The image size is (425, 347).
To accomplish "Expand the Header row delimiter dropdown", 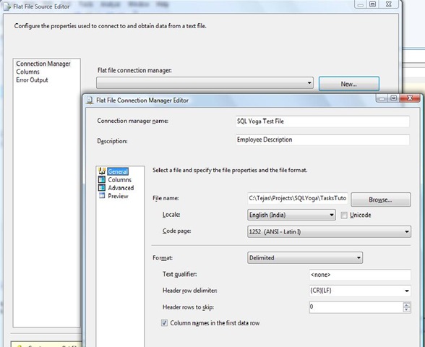I will point(406,291).
